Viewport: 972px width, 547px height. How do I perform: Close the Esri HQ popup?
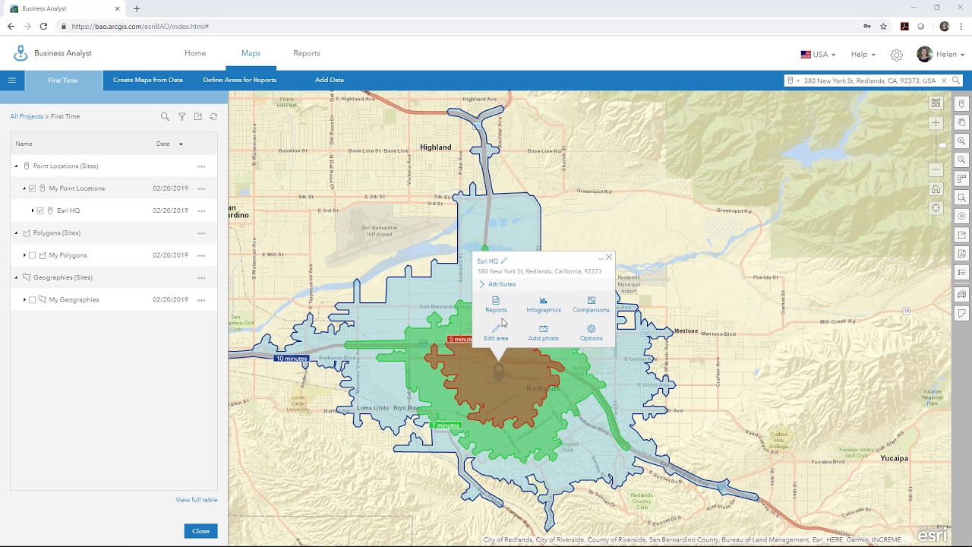coord(609,258)
